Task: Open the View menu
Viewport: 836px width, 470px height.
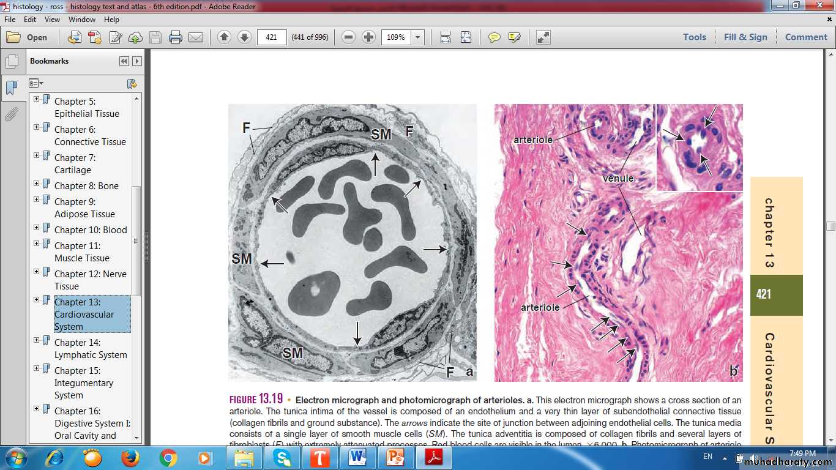Action: (52, 20)
